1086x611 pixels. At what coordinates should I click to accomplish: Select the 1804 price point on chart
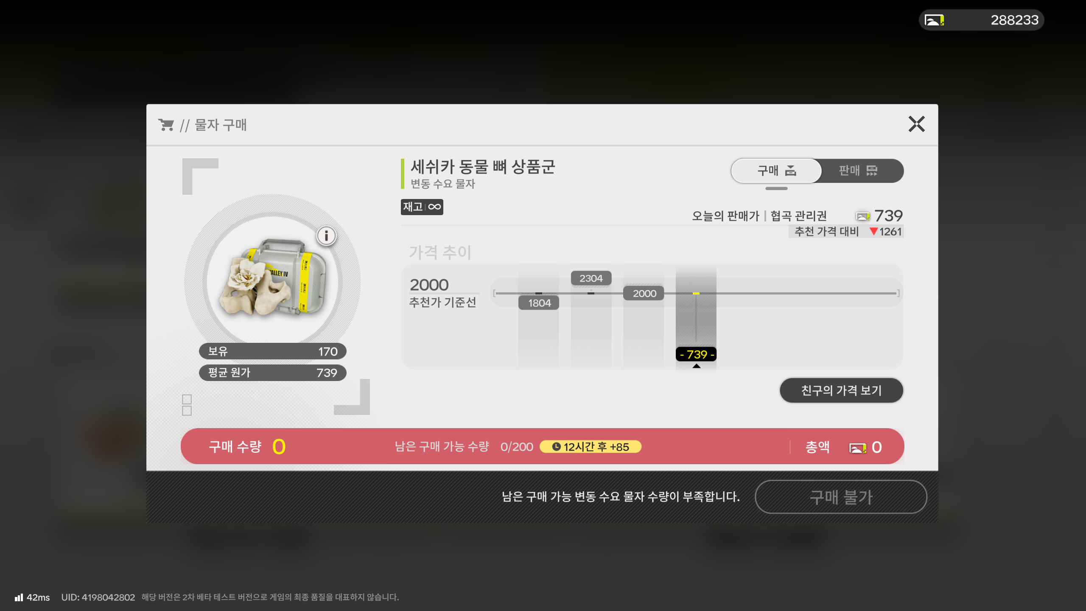tap(539, 303)
